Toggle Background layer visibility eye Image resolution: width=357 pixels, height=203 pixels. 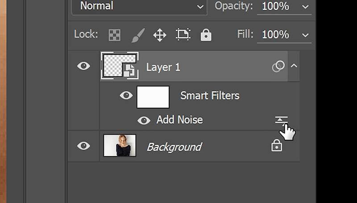click(83, 146)
